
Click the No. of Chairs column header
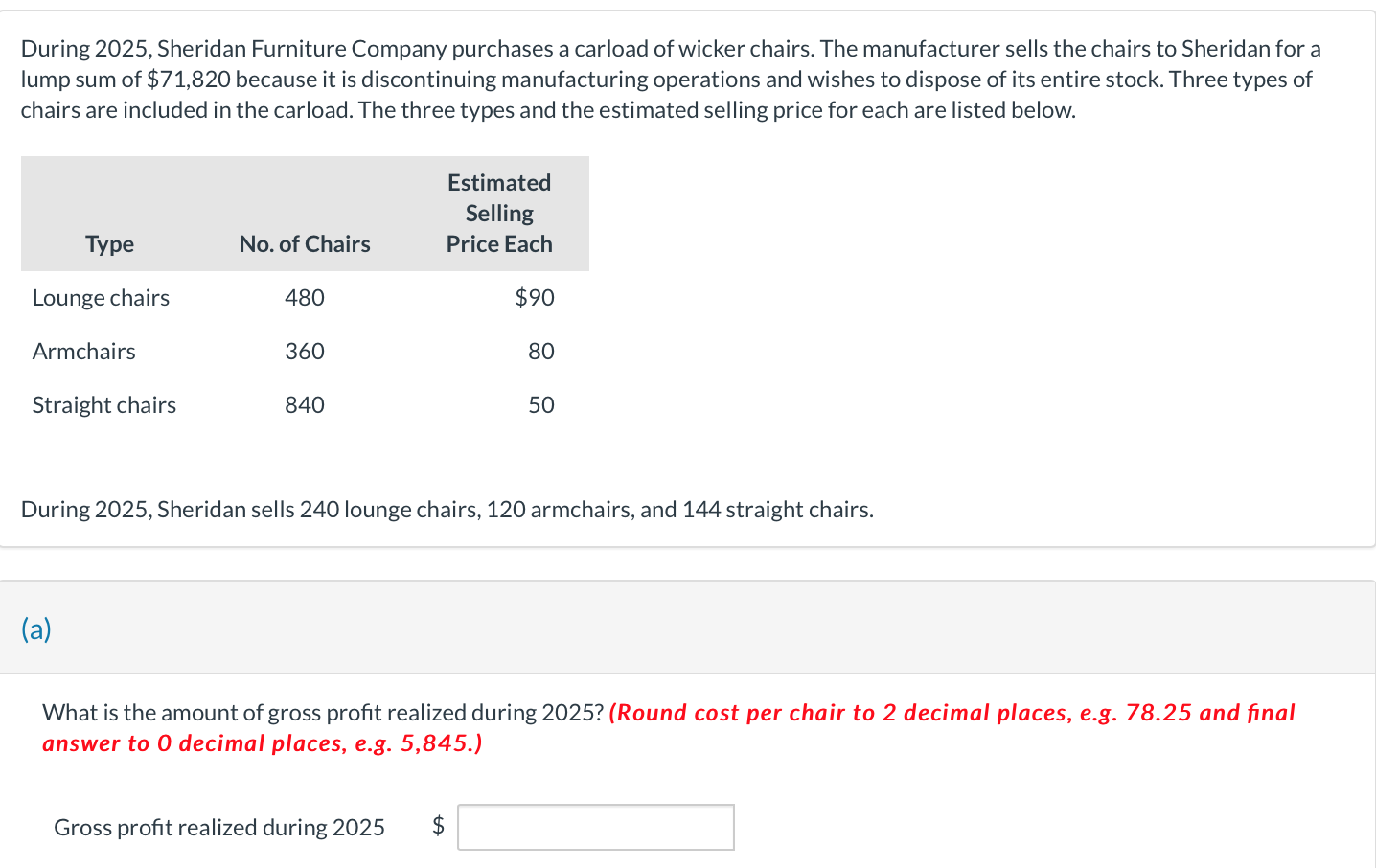point(304,243)
